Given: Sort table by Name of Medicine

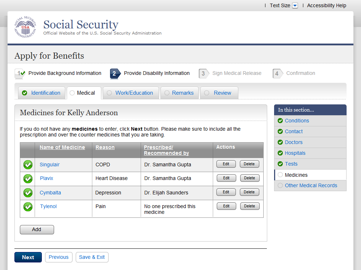Looking at the screenshot, I should [62, 147].
